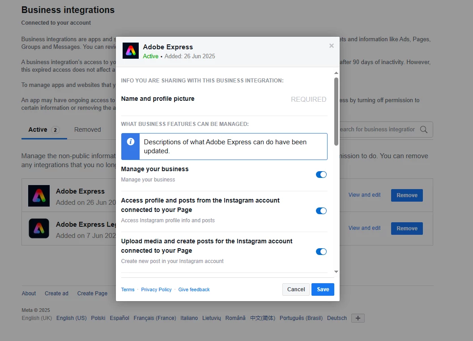
Task: Switch language to Italiano
Action: [189, 318]
